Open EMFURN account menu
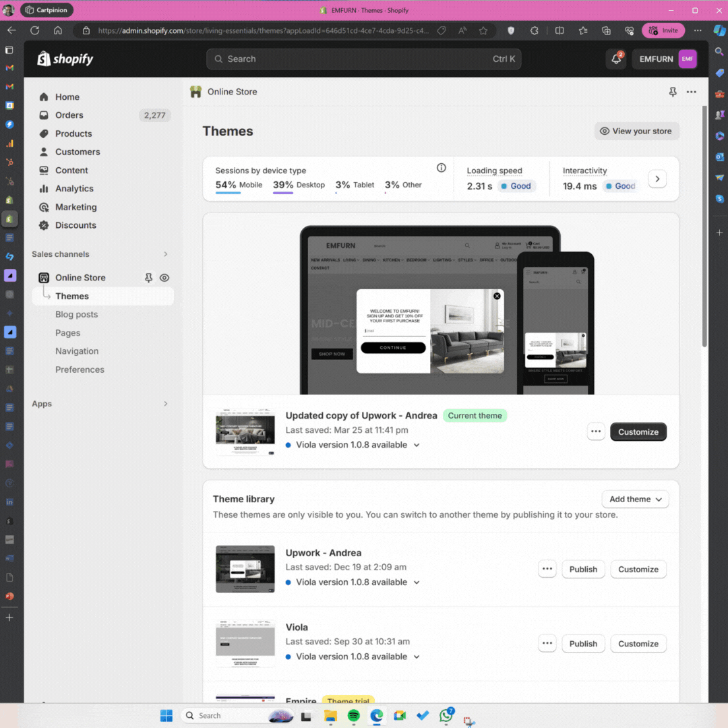The width and height of the screenshot is (728, 728). click(667, 59)
